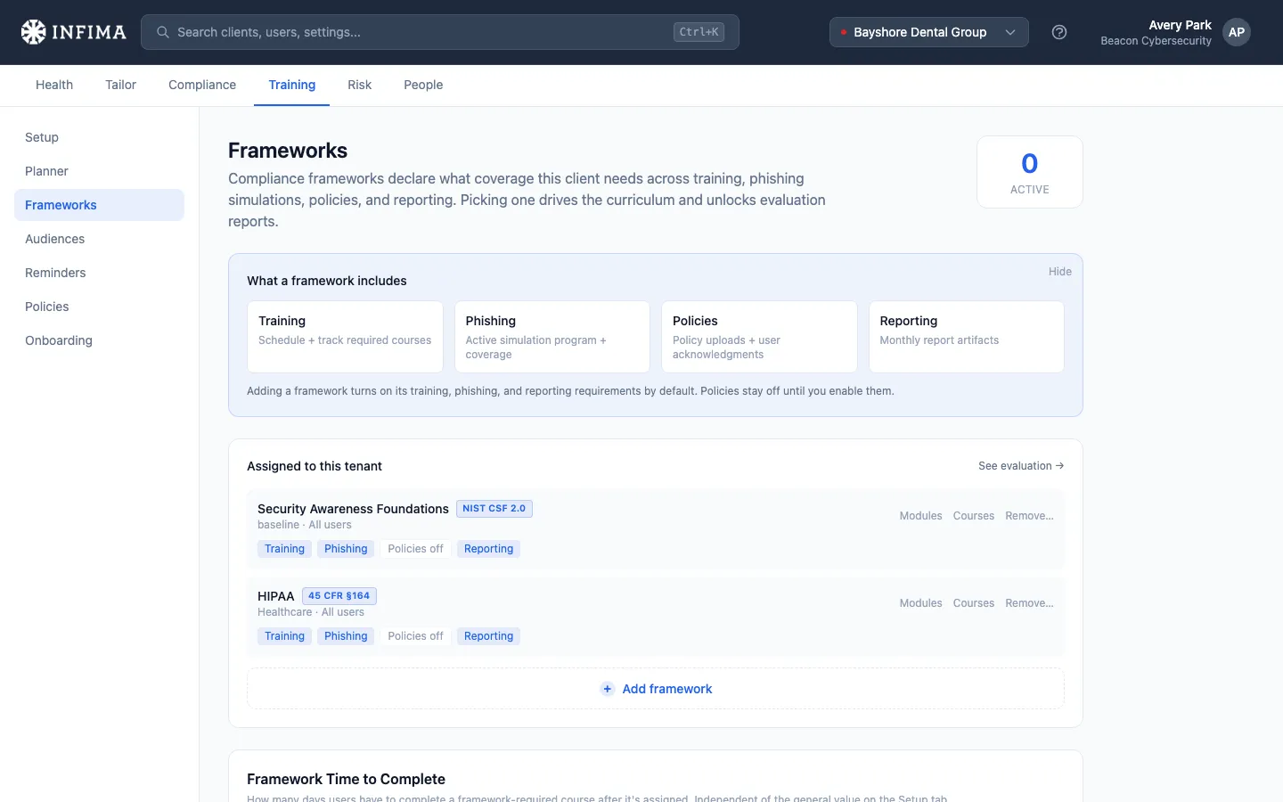The height and width of the screenshot is (802, 1283).
Task: Focus the Search clients, users, settings field
Action: [x=440, y=32]
